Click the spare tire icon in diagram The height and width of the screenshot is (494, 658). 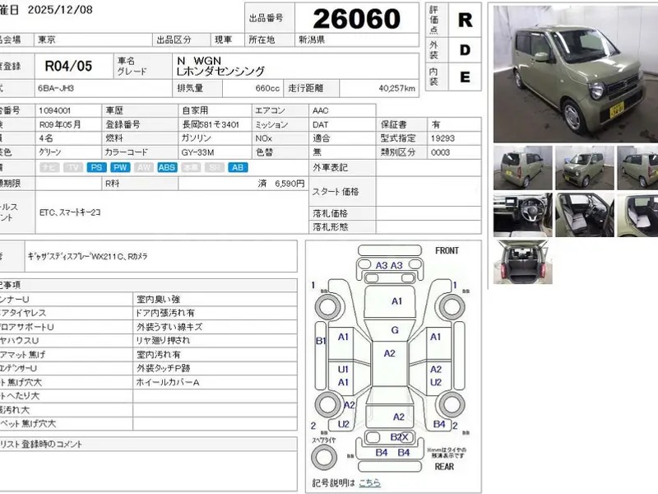coord(322,456)
